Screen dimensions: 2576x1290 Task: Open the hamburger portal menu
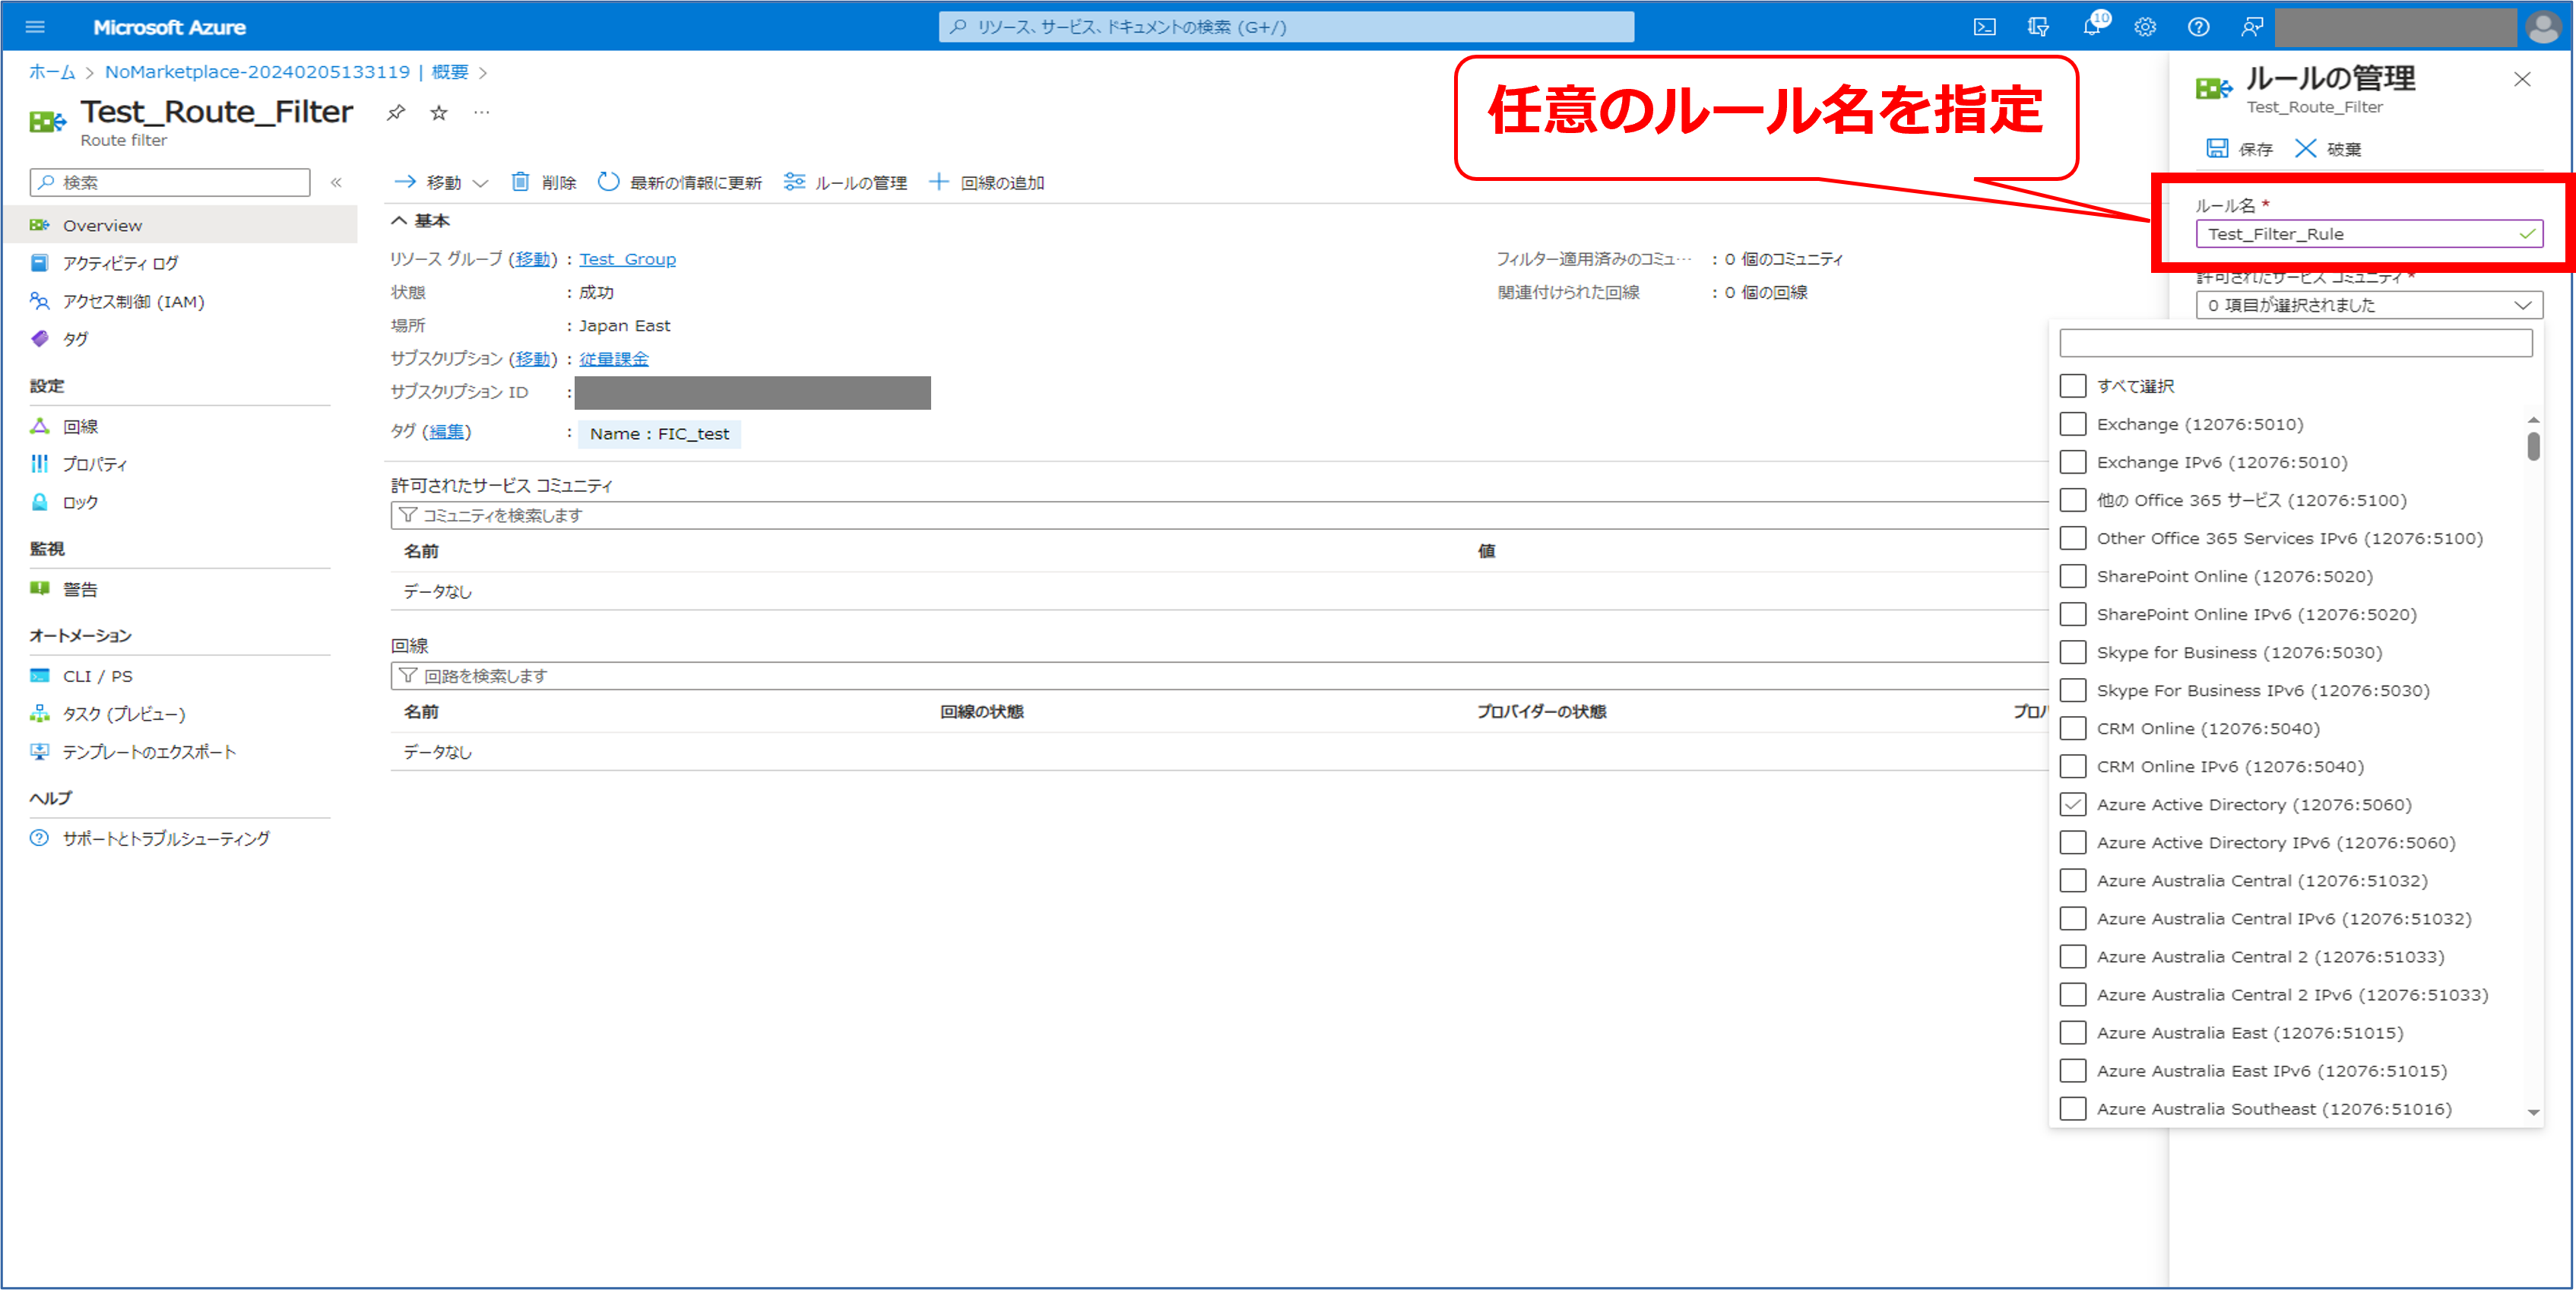35,27
